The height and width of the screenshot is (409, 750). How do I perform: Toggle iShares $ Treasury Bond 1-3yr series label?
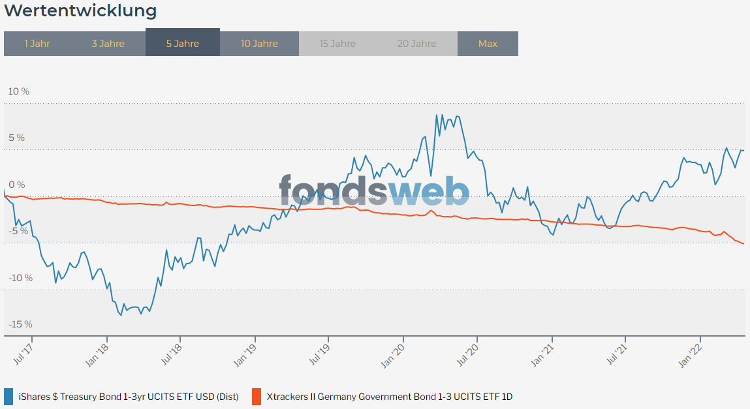coord(129,397)
